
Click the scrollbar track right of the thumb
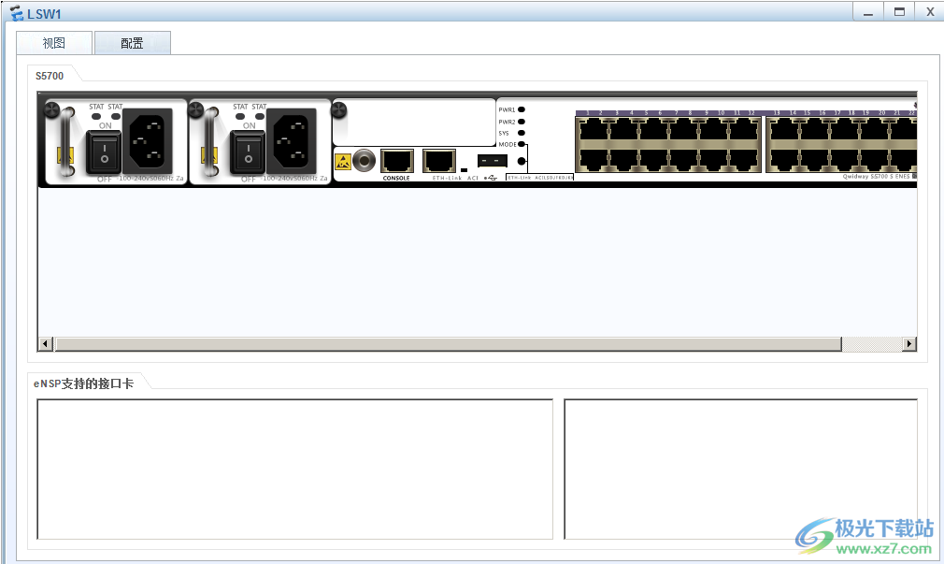pos(872,344)
